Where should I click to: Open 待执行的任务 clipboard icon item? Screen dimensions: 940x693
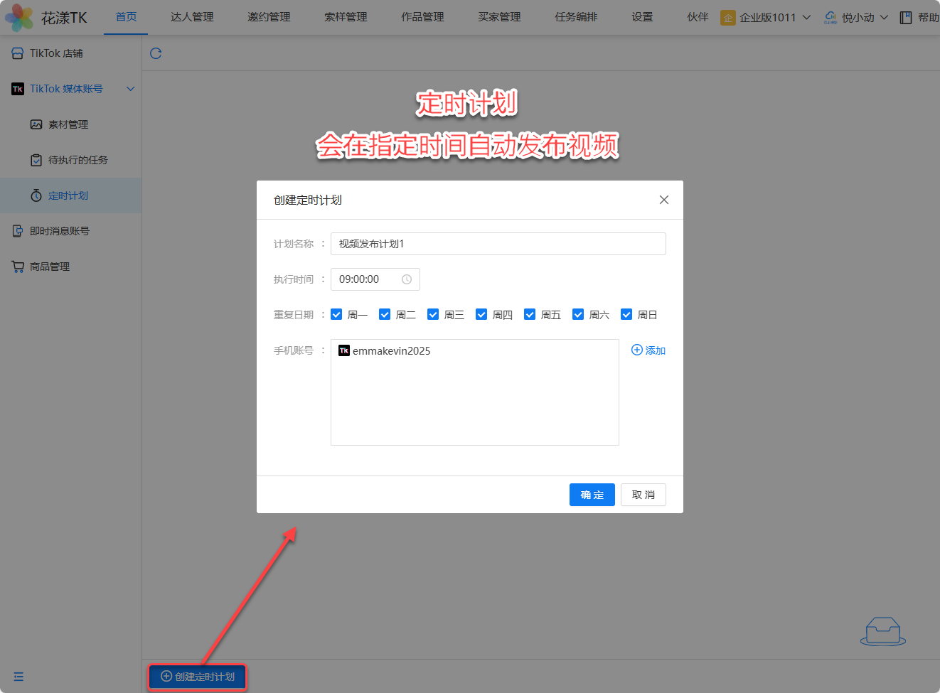pos(36,160)
